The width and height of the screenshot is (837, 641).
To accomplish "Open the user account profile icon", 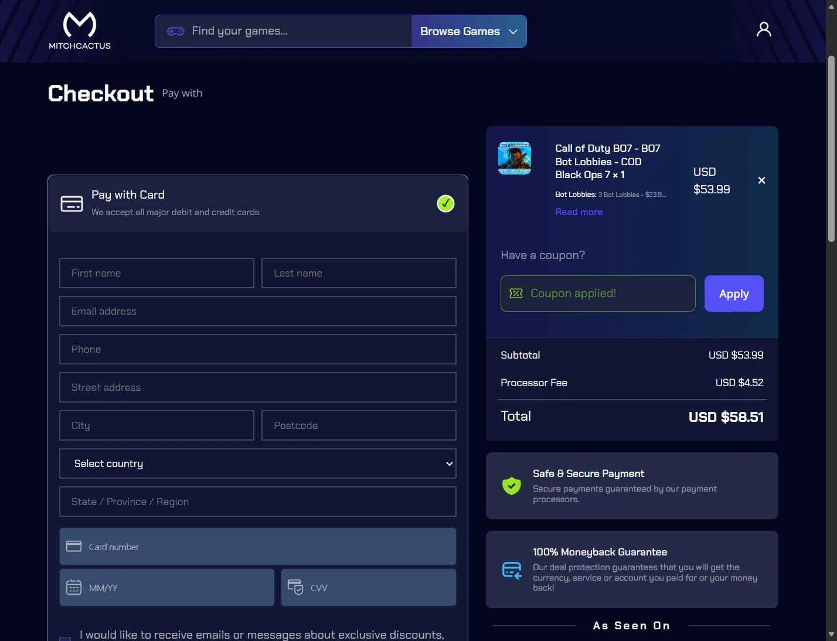I will (764, 29).
